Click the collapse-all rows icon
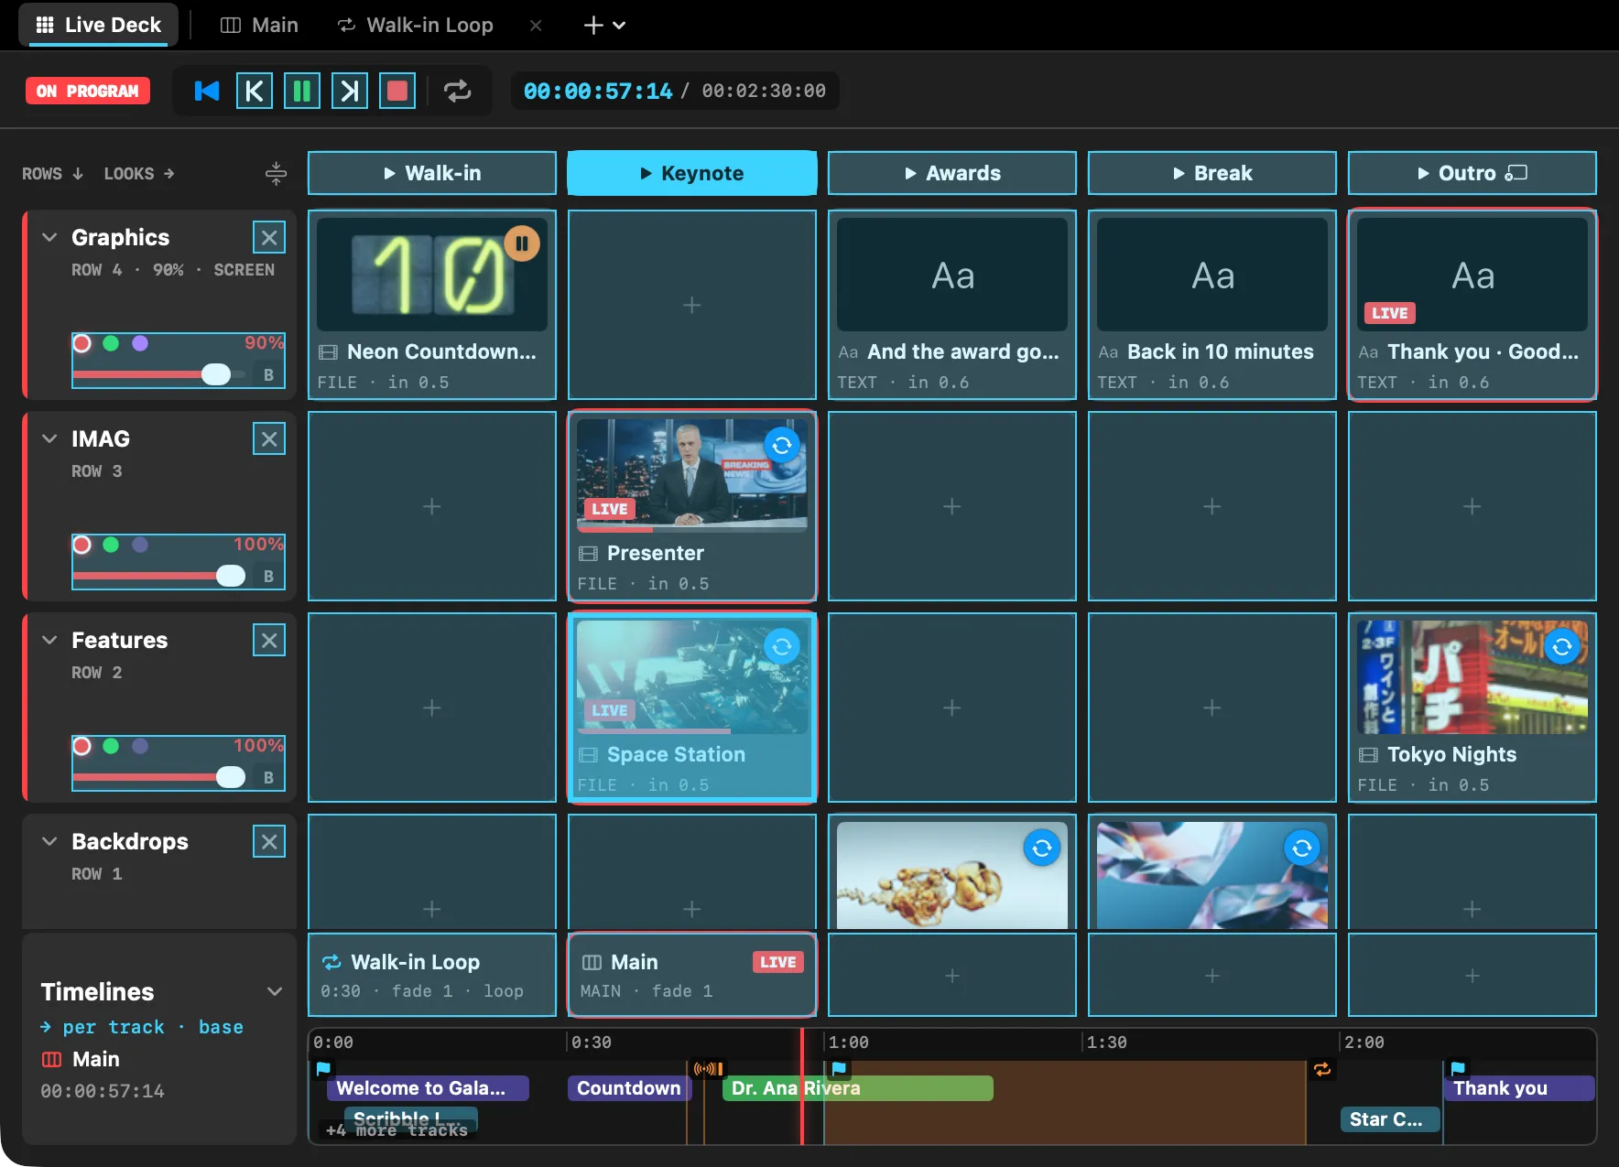 click(x=276, y=173)
